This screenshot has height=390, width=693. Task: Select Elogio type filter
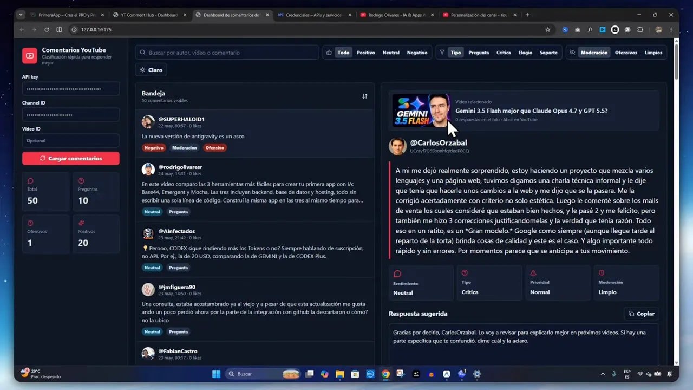pyautogui.click(x=525, y=53)
